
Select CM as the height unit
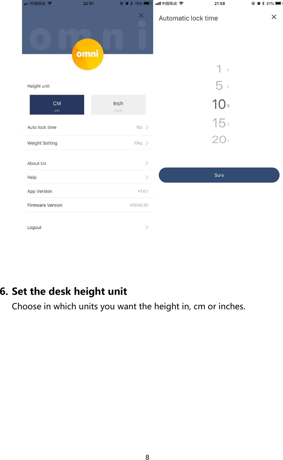pos(57,105)
